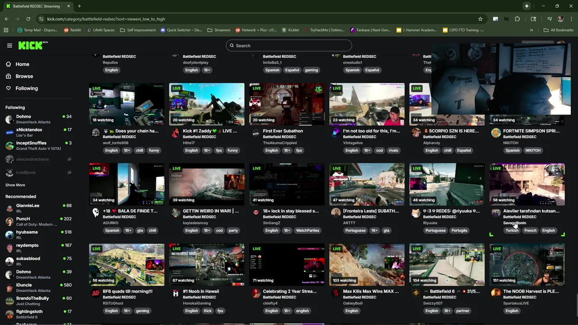578x325 pixels.
Task: Open Reddit bookmark
Action: pyautogui.click(x=72, y=30)
